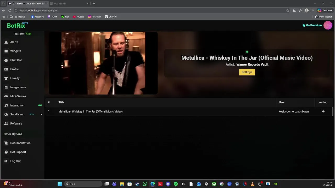
Task: Click Go Premium
Action: (x=312, y=25)
